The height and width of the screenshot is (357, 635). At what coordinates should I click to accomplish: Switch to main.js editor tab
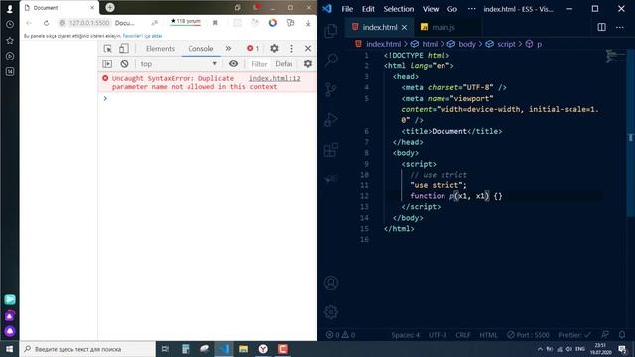point(444,27)
